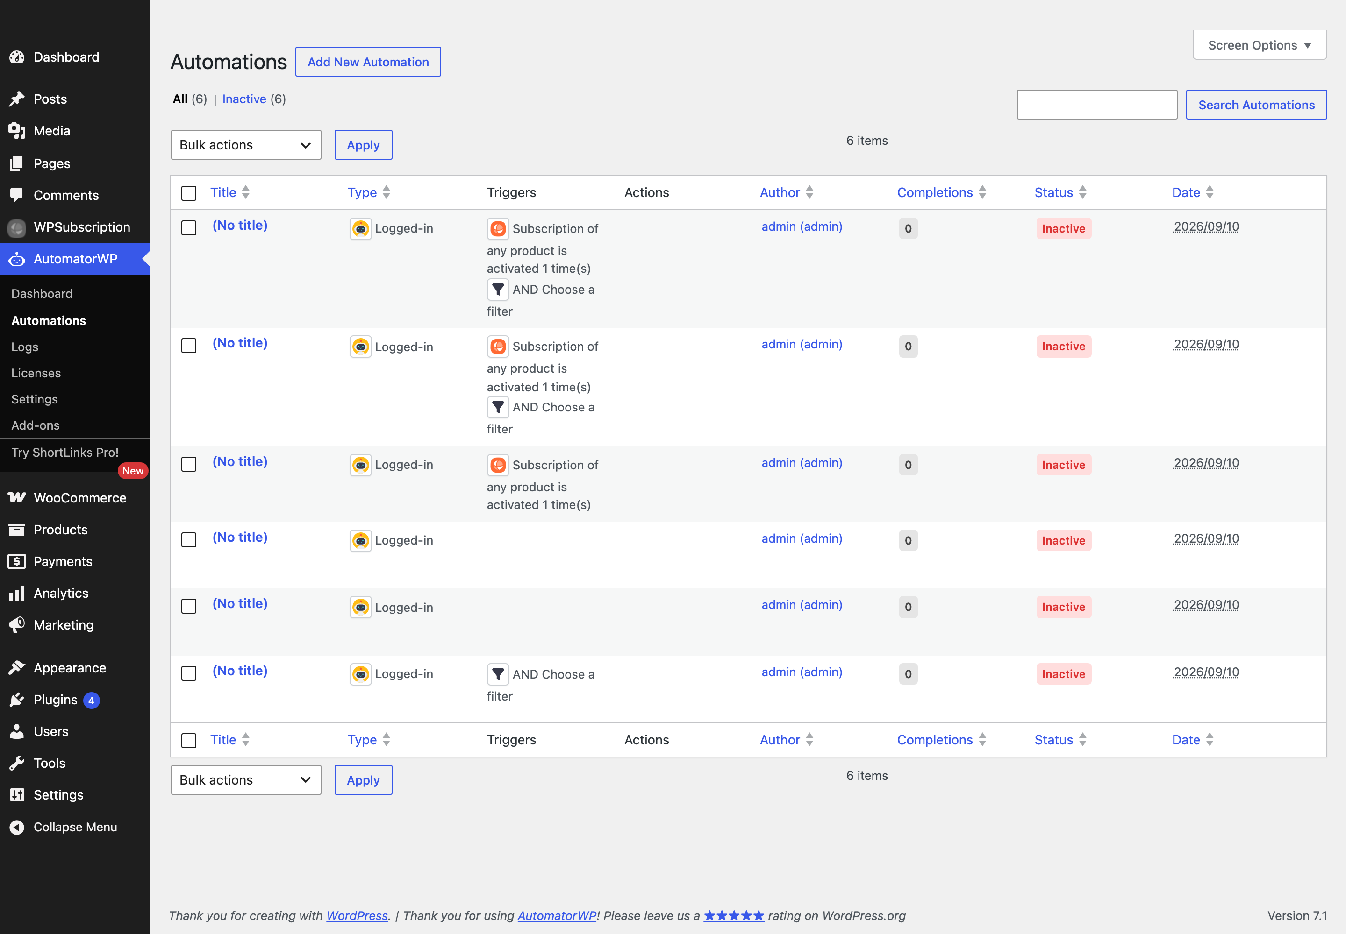Open the bottom Bulk actions dropdown

pyautogui.click(x=246, y=780)
